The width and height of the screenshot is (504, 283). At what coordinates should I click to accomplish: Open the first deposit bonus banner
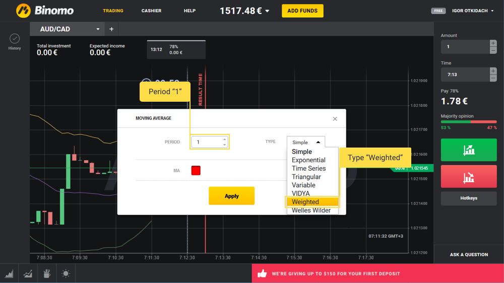[x=377, y=274]
